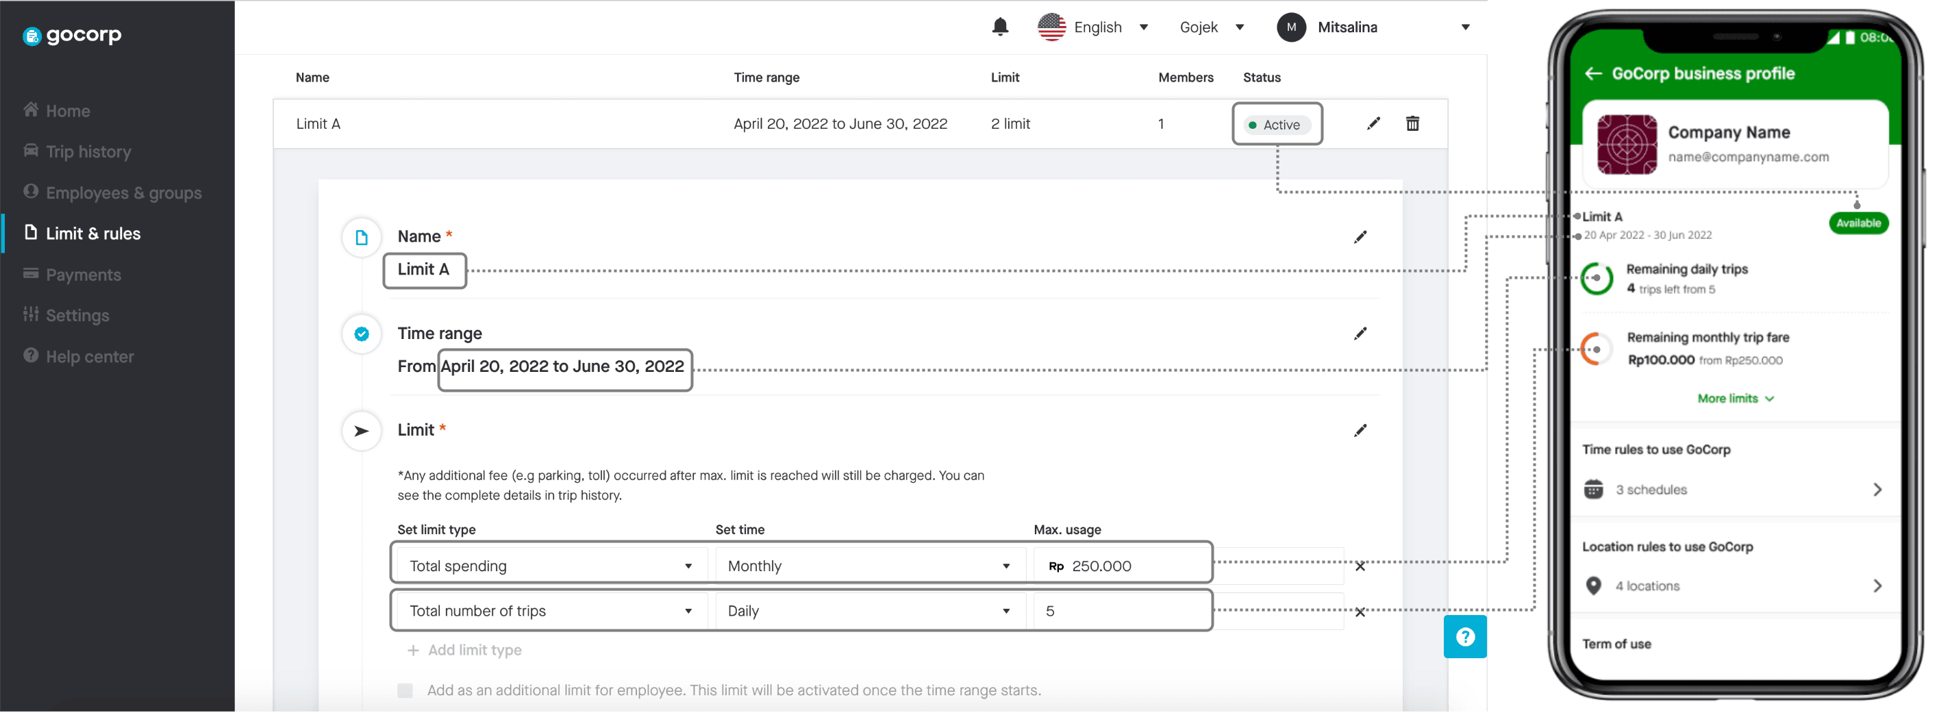
Task: Tap the calendar icon beside 3 schedules
Action: pyautogui.click(x=1592, y=490)
